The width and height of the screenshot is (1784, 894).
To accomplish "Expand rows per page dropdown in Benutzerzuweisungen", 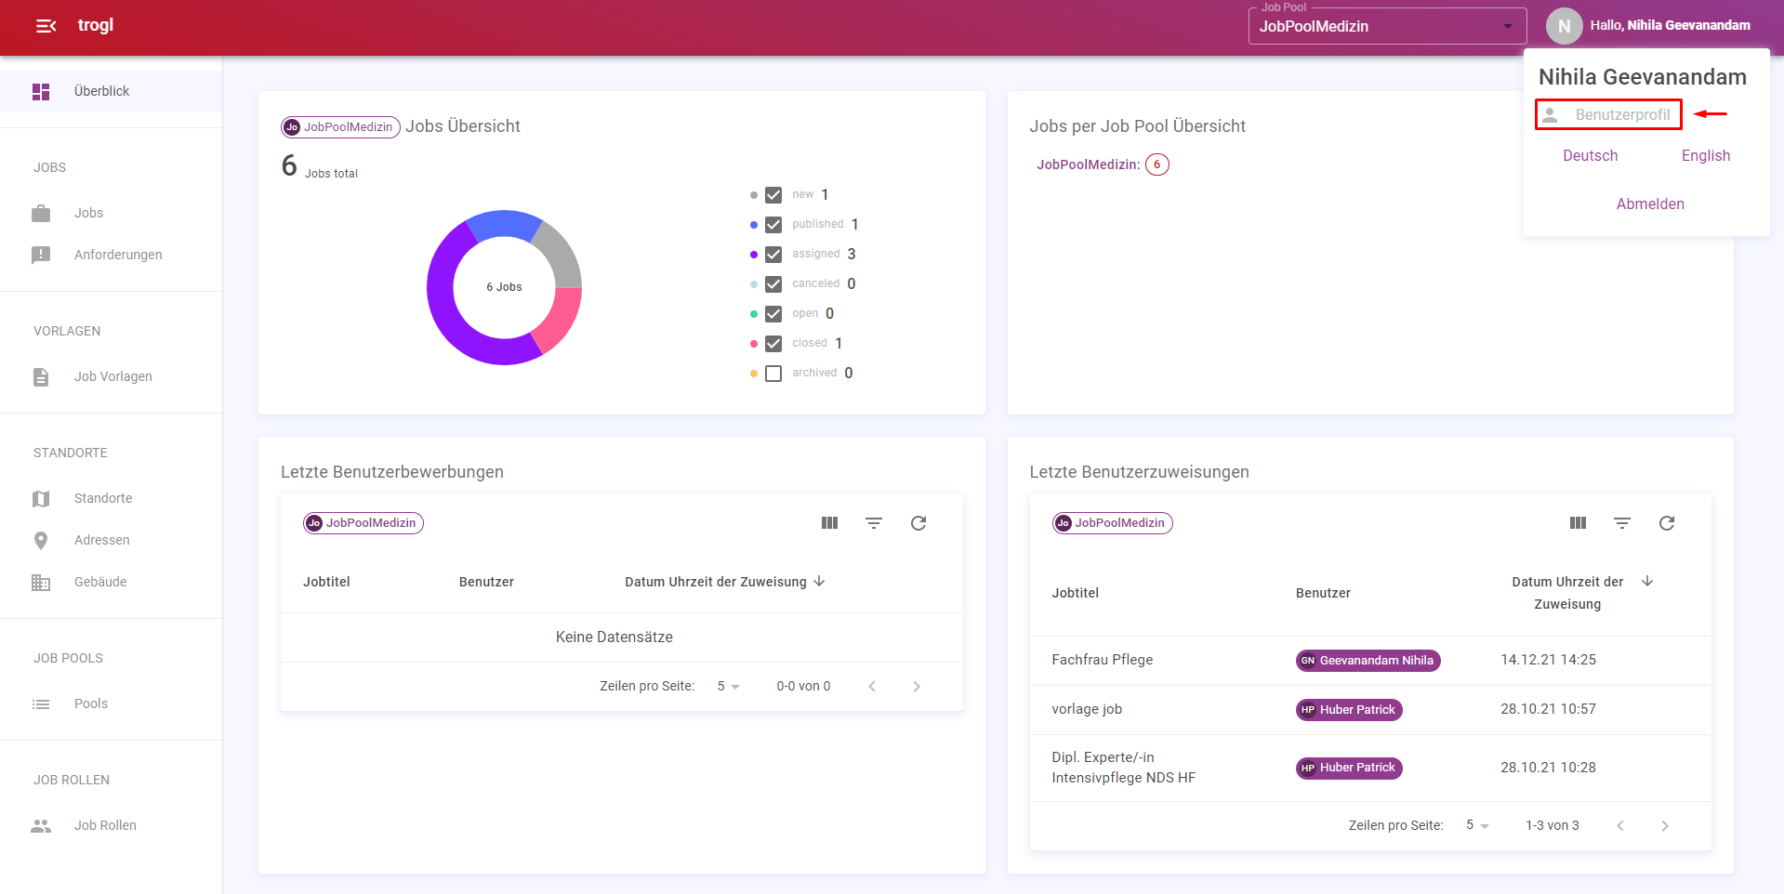I will pyautogui.click(x=1477, y=825).
